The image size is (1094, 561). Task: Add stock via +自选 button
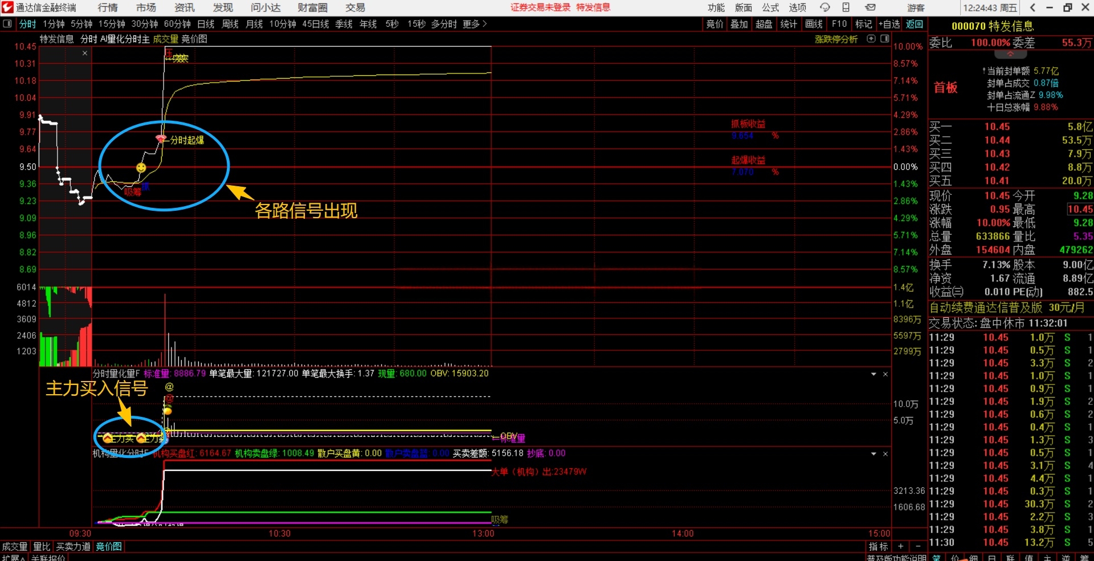coord(889,24)
